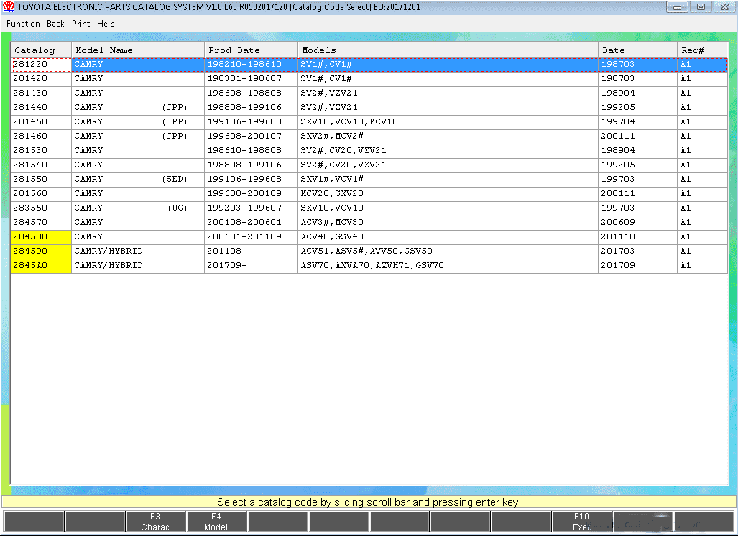
Task: Click the F10 Exec button
Action: (x=582, y=522)
